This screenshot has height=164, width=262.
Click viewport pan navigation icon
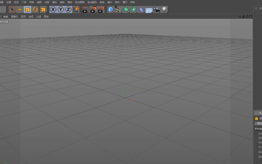tap(240, 17)
